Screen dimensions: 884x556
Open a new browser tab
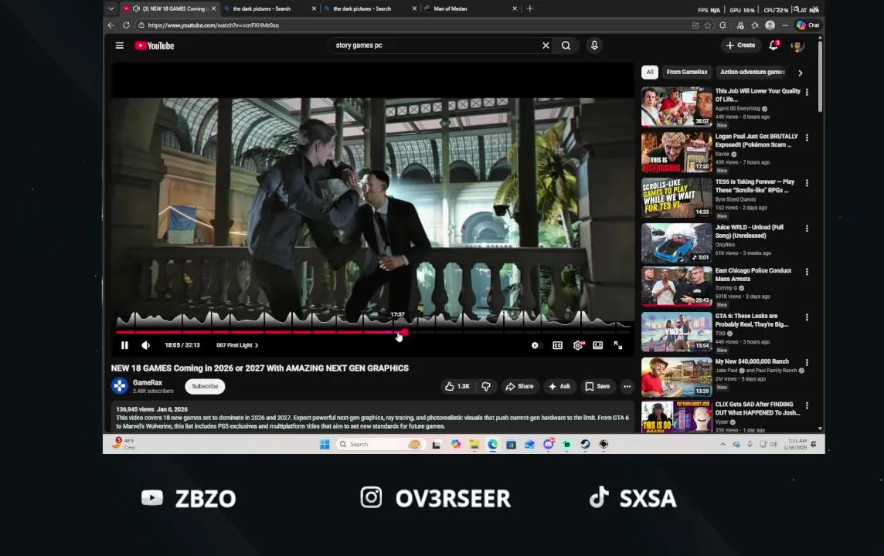529,8
